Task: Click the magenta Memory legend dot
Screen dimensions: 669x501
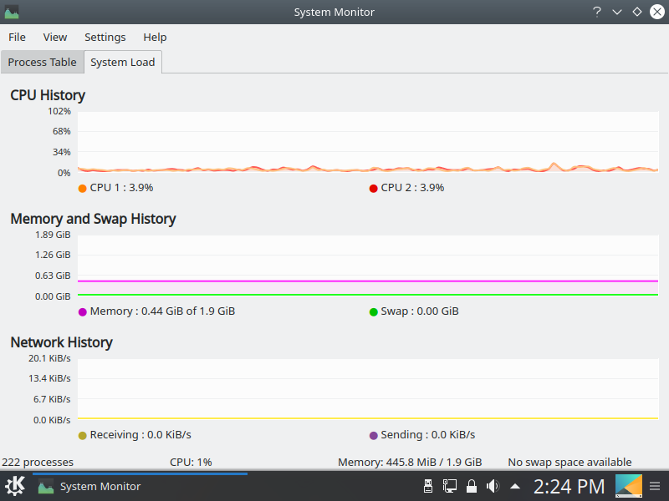Action: [x=82, y=311]
